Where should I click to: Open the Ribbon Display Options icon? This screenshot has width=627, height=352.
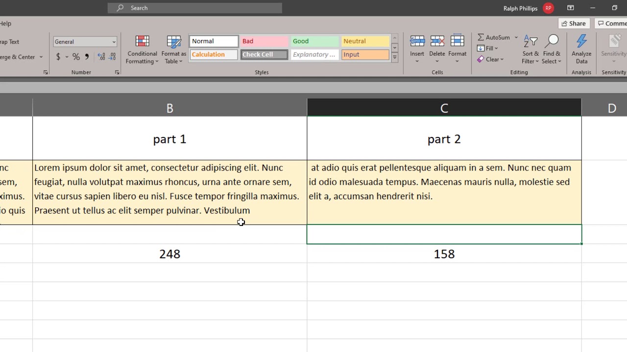tap(571, 8)
